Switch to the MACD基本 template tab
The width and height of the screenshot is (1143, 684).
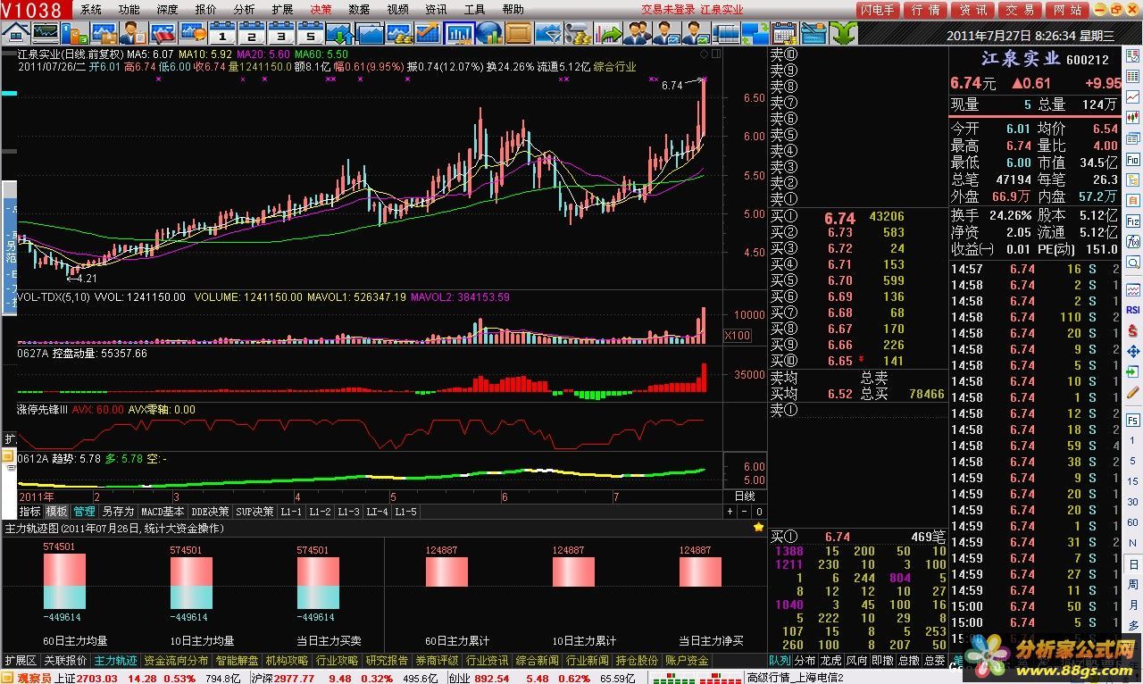pyautogui.click(x=163, y=512)
